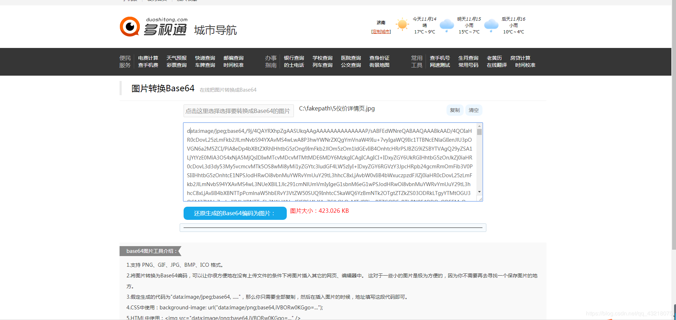Viewport: 676px width, 320px height.
Task: Open 查身份证 link
Action: click(379, 58)
